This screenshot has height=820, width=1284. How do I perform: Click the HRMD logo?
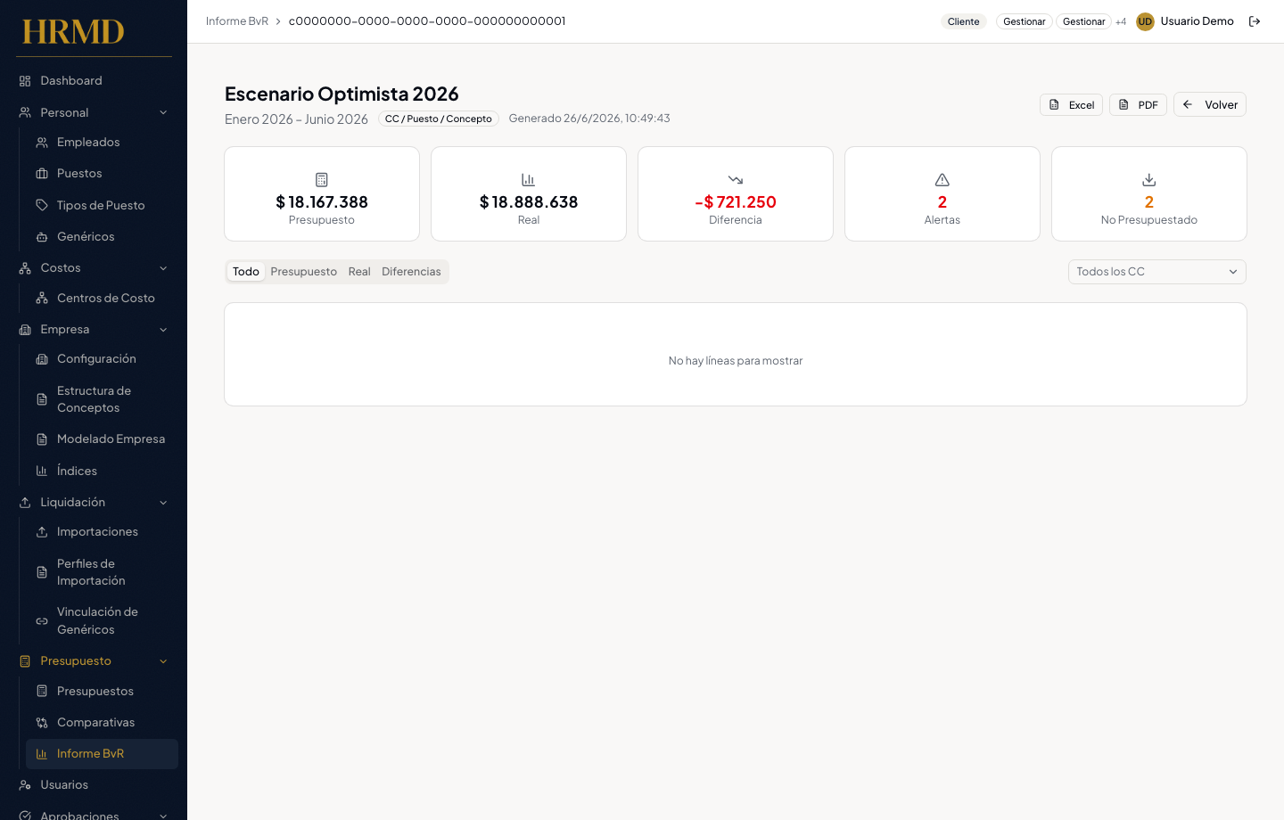tap(73, 32)
